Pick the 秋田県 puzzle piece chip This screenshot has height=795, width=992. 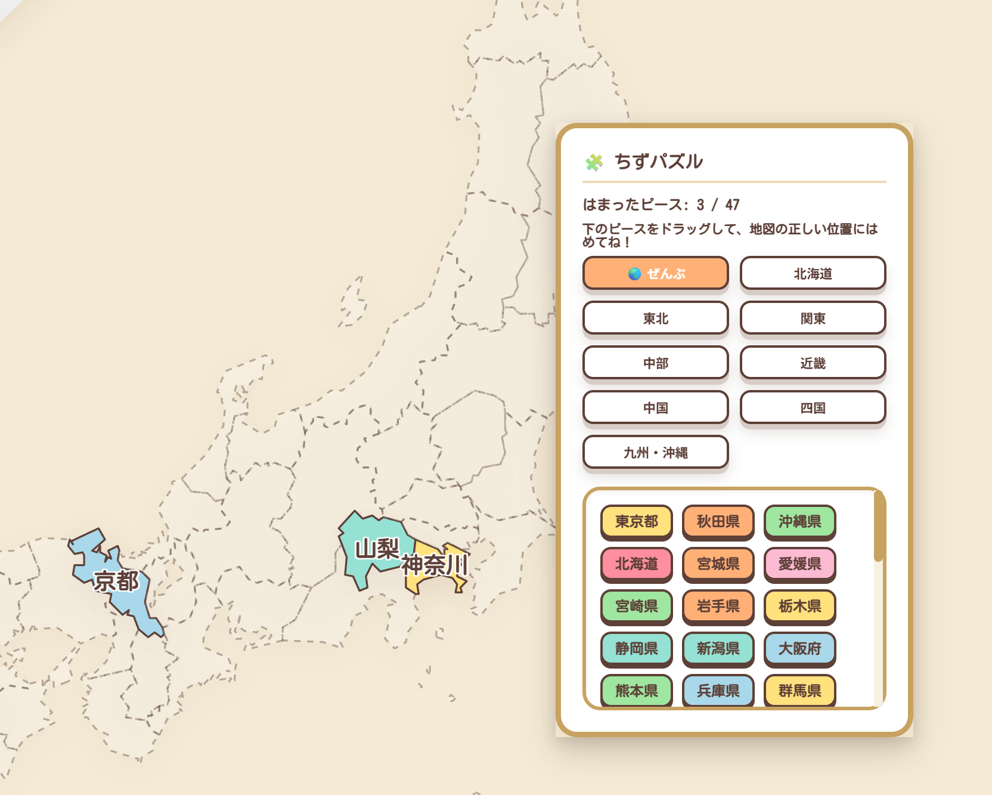point(718,522)
